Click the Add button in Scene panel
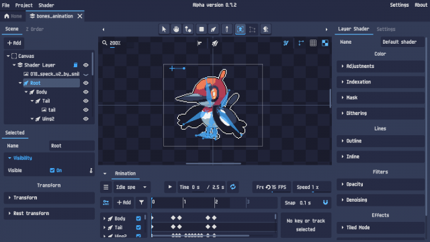The image size is (430, 242). pos(14,43)
